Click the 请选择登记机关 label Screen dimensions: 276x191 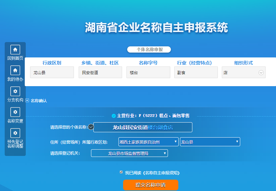[x=65, y=153]
